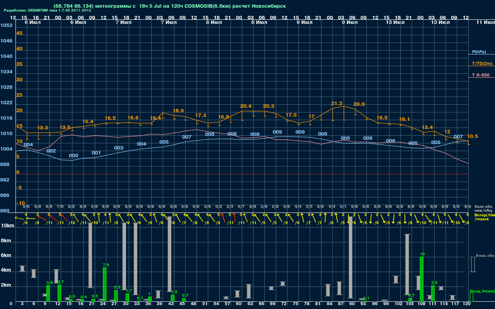Viewport: 495px width, 309px height.
Task: Click the 1052 pressure axis label
Action: point(6,25)
